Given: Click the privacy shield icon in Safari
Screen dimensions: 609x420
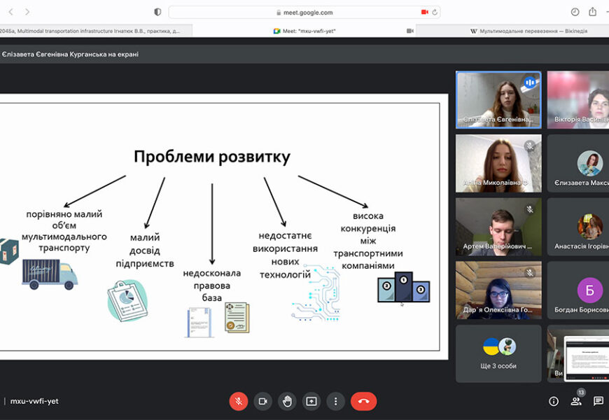Looking at the screenshot, I should point(157,12).
